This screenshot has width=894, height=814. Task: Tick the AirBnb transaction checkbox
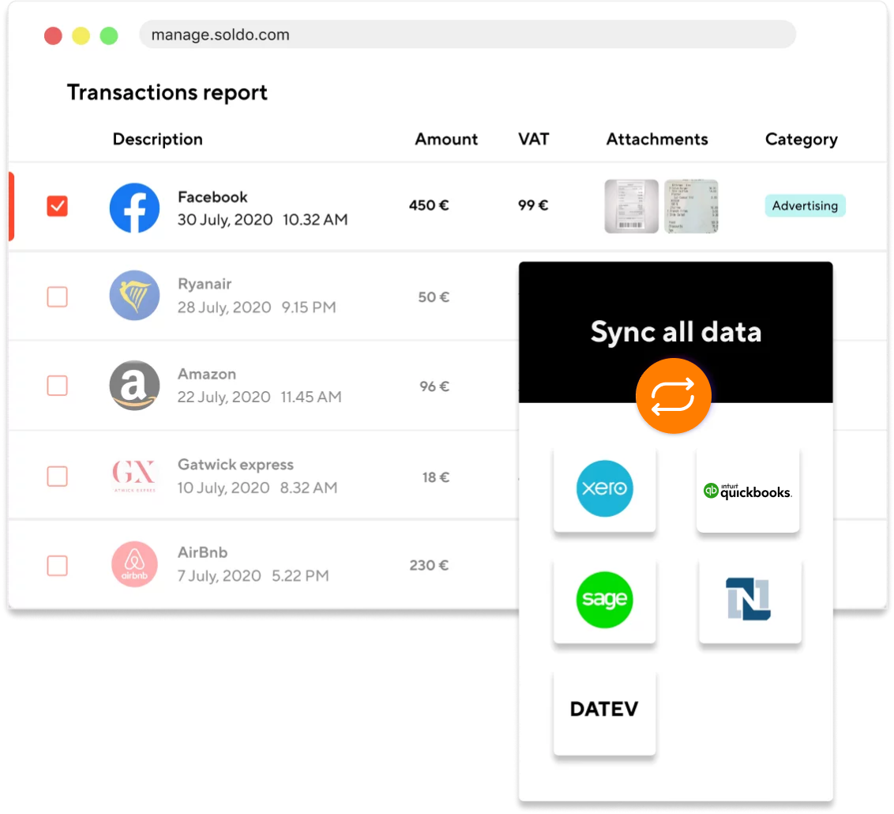click(57, 566)
